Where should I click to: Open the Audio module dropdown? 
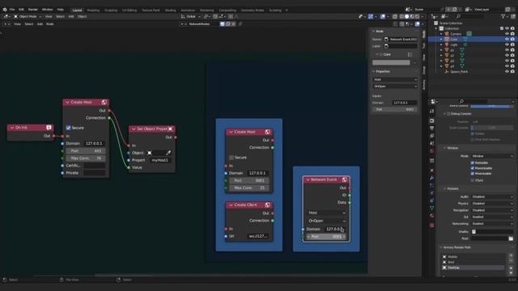(x=492, y=196)
